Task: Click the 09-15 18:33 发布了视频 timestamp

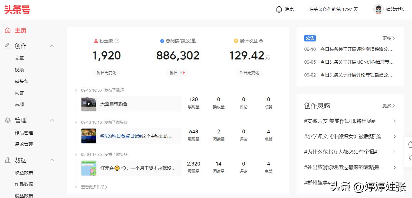Action: click(102, 90)
